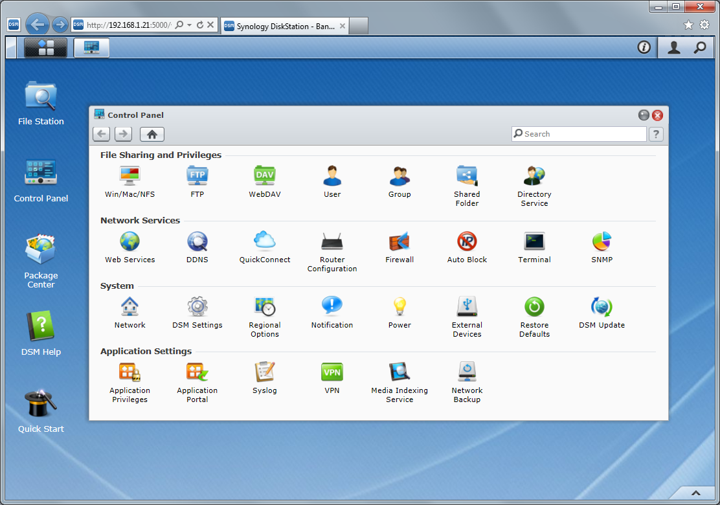720x505 pixels.
Task: Open the system information circle icon
Action: [x=643, y=47]
